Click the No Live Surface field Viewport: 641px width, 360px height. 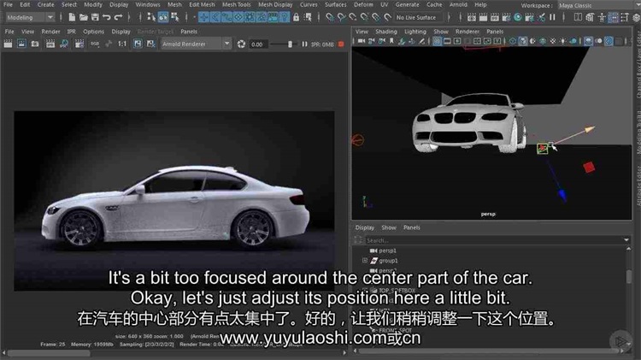(x=416, y=18)
